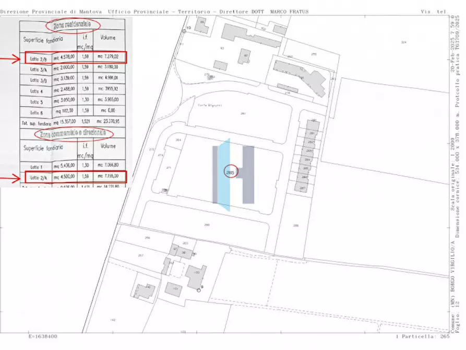
Task: Click the 'Tot. sup. fondiaria' total row
Action: pyautogui.click(x=73, y=122)
